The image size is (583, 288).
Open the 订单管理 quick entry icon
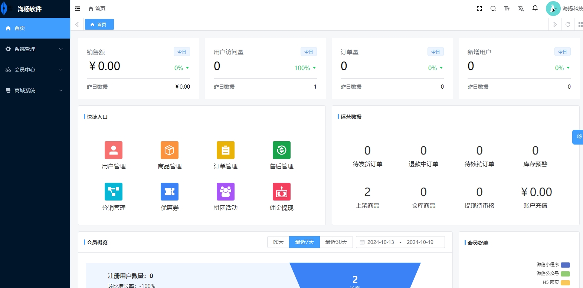(x=226, y=150)
